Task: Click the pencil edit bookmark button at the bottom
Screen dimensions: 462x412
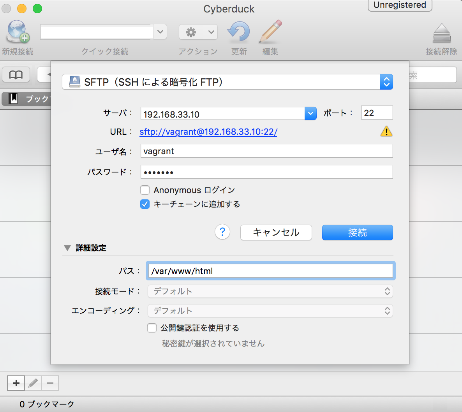Action: [x=33, y=383]
